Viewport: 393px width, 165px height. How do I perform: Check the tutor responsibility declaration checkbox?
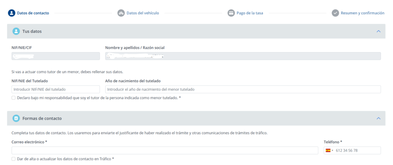14,98
